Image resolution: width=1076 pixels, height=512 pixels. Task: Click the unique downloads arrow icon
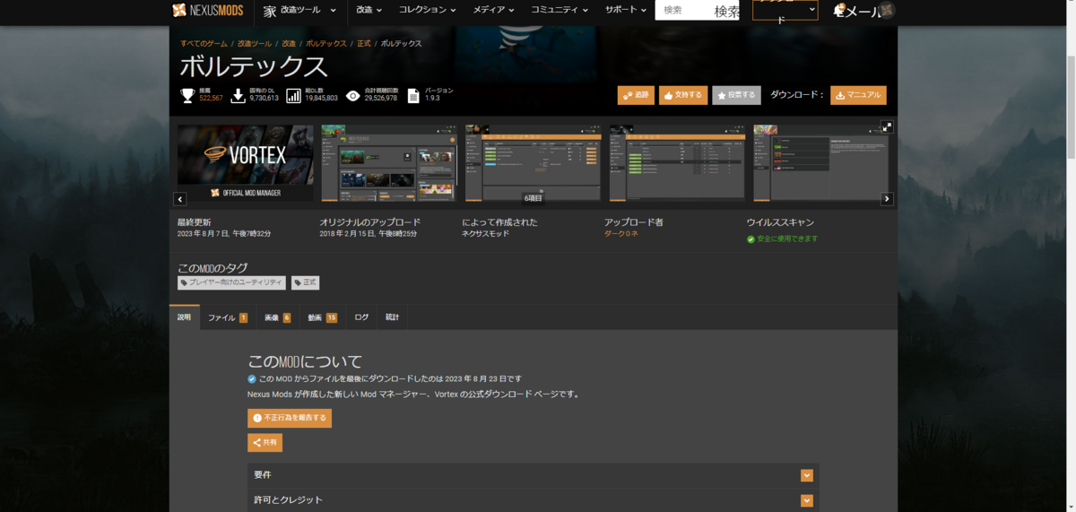click(x=238, y=95)
